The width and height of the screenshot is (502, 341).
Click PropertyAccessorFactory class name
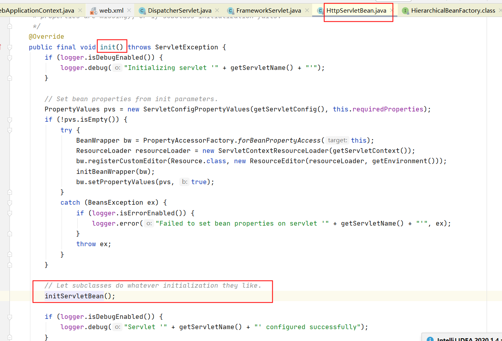[188, 140]
